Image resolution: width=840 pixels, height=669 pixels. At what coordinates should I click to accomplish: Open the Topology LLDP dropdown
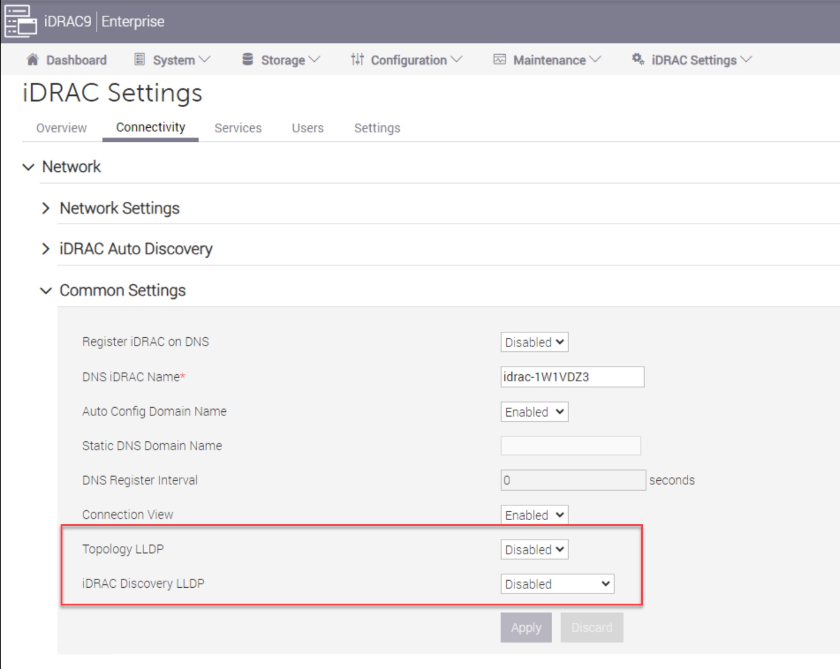point(534,550)
